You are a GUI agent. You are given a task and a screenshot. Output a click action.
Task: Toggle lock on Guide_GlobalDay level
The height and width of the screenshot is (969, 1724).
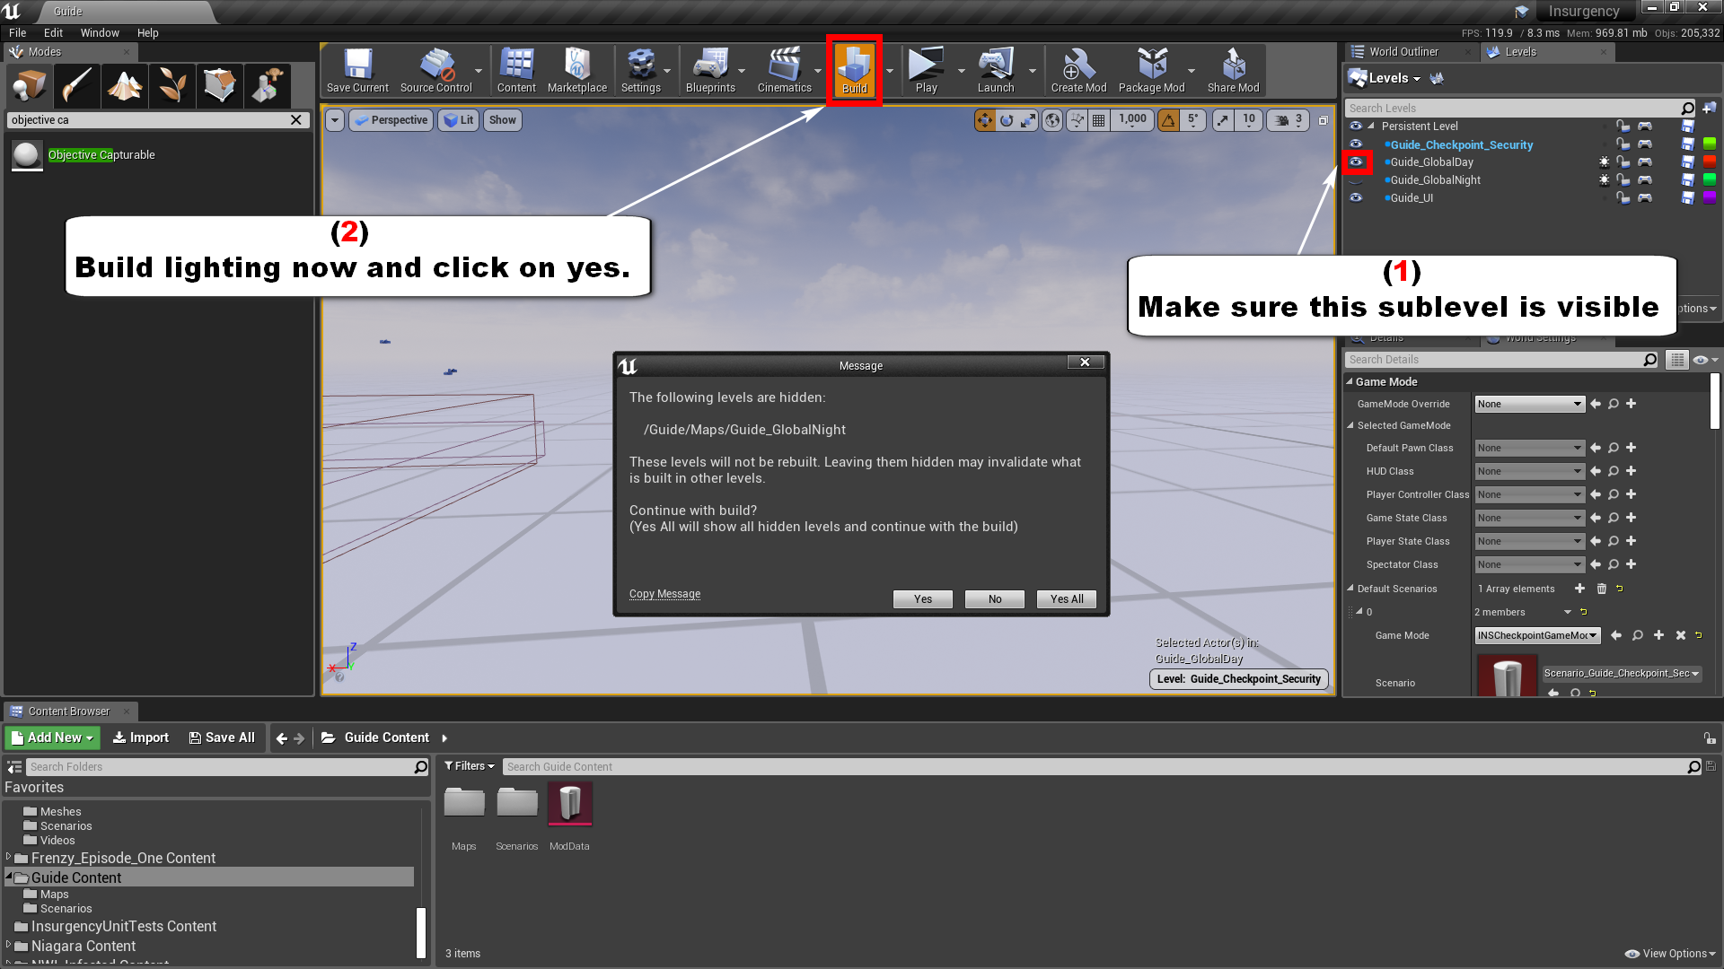(1623, 162)
